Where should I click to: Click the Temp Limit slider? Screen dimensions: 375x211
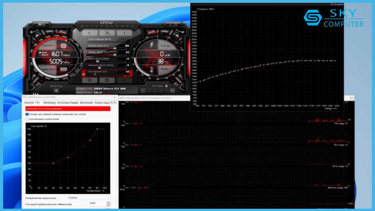pos(106,55)
